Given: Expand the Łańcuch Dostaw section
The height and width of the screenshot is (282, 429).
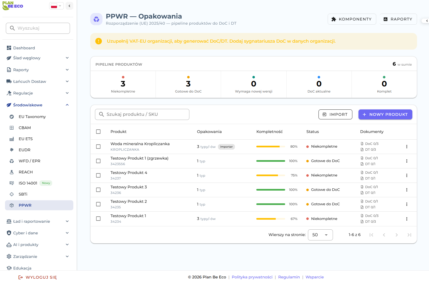Looking at the screenshot, I should [38, 81].
